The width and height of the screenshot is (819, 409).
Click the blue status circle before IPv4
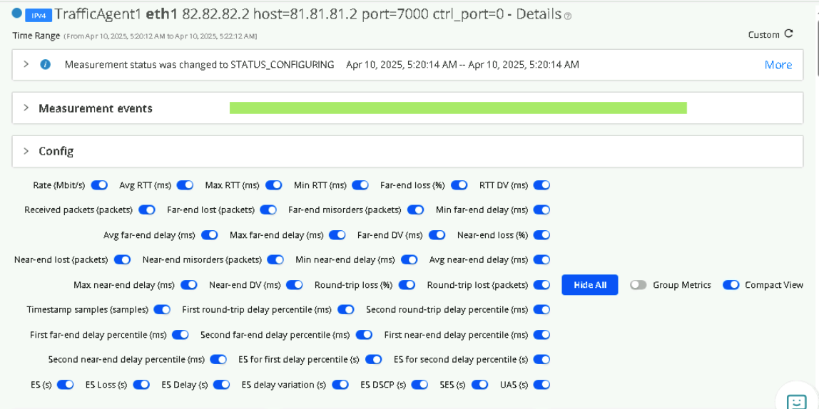(x=17, y=14)
